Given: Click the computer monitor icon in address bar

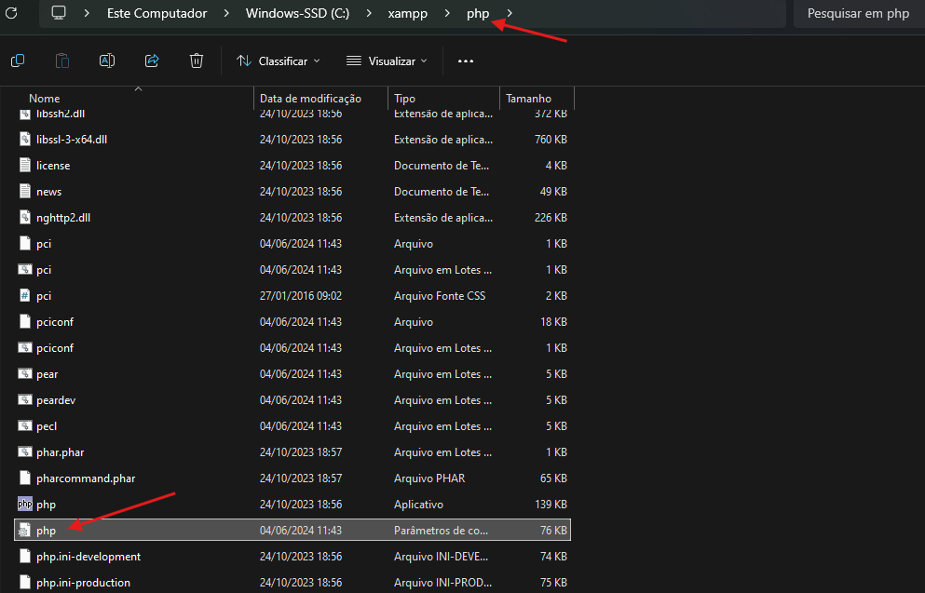Looking at the screenshot, I should click(59, 13).
